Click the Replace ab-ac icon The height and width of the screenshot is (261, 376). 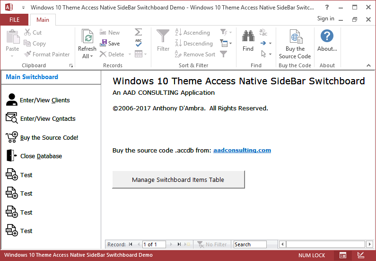tap(263, 32)
